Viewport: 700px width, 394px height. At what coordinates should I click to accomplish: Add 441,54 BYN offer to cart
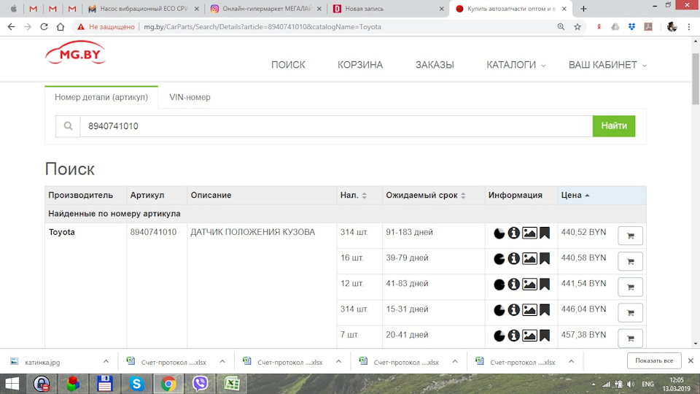click(x=630, y=287)
